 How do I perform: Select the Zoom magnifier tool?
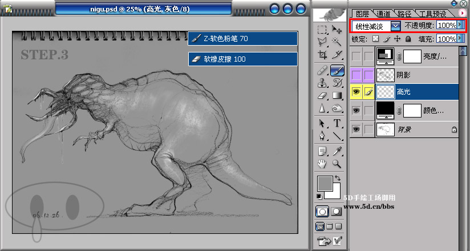tap(337, 164)
